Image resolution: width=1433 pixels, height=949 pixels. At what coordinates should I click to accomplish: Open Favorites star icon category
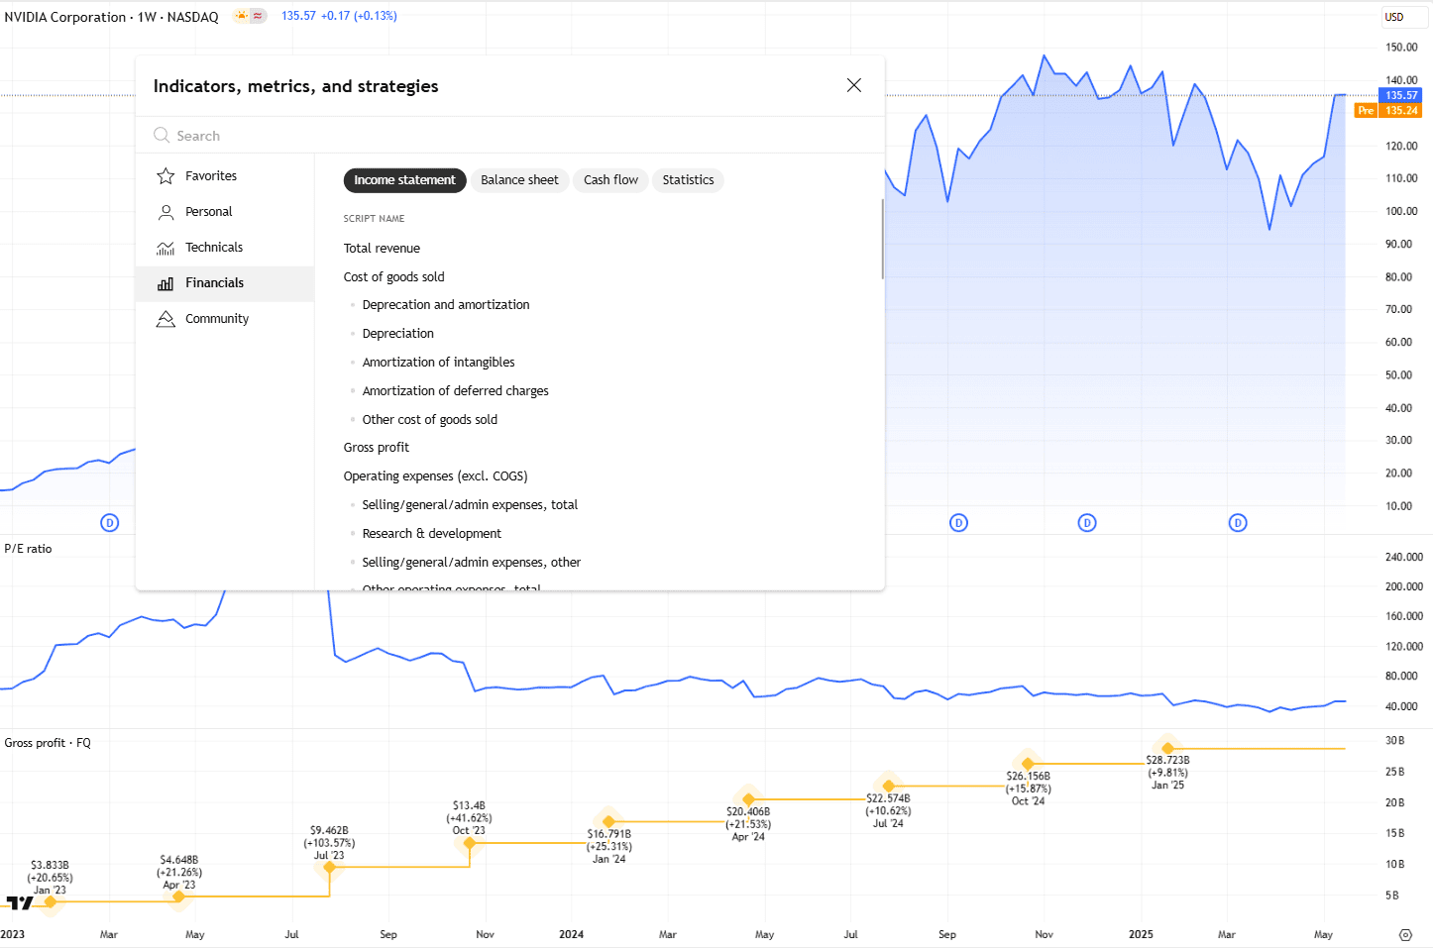coord(165,176)
